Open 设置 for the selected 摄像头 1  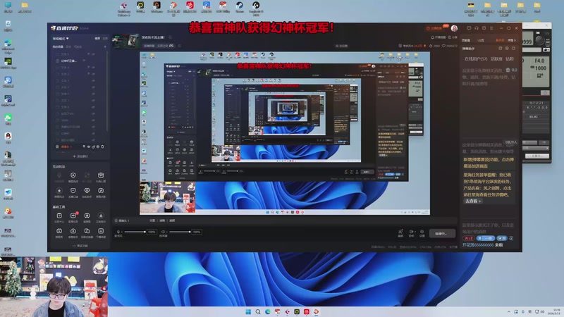point(152,220)
